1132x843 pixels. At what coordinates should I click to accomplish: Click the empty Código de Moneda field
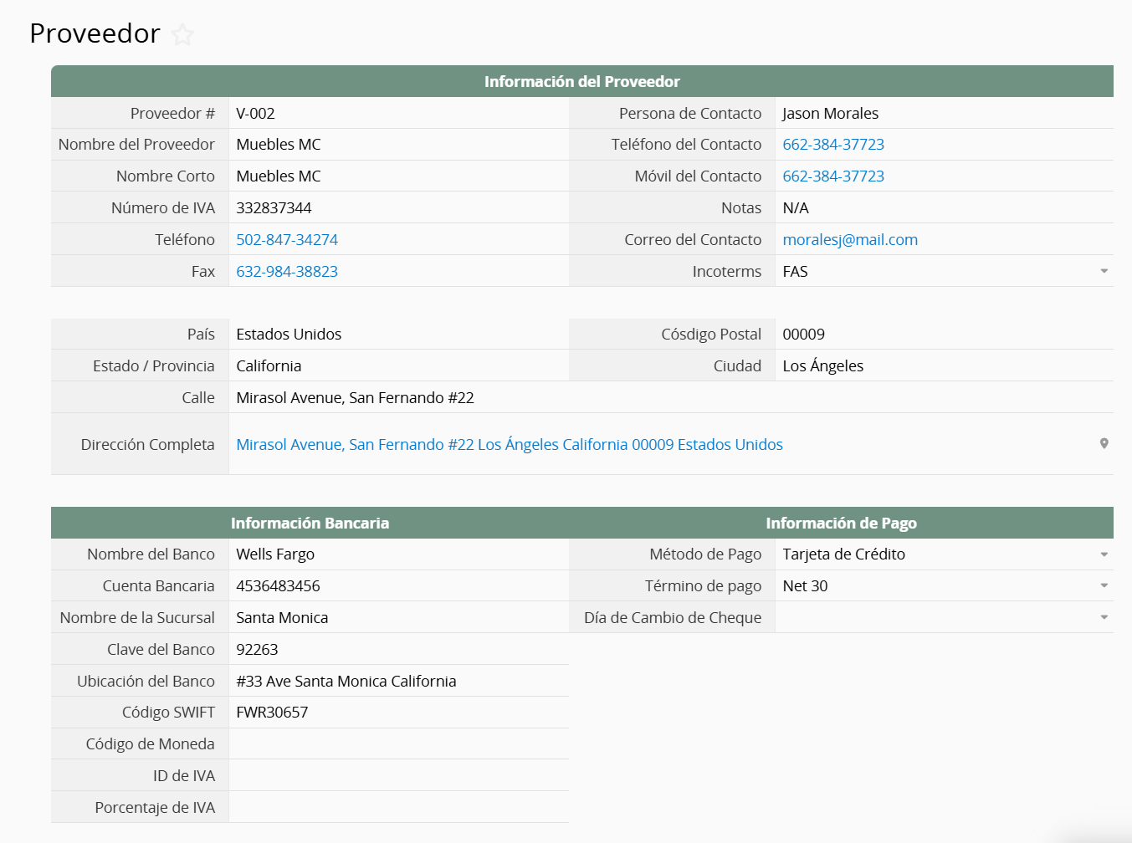coord(398,744)
